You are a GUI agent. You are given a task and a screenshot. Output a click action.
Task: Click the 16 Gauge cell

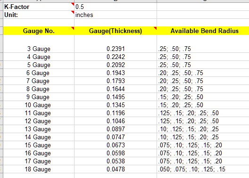[39, 153]
